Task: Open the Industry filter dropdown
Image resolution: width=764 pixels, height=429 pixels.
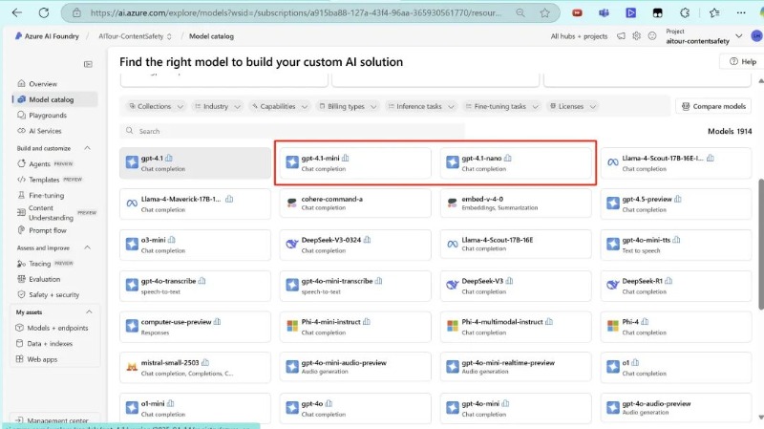Action: [218, 106]
